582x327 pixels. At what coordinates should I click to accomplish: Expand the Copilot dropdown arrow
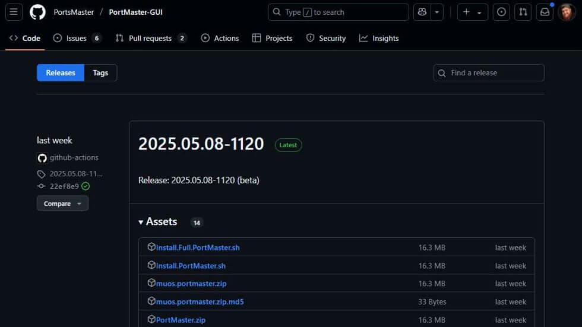click(x=438, y=12)
